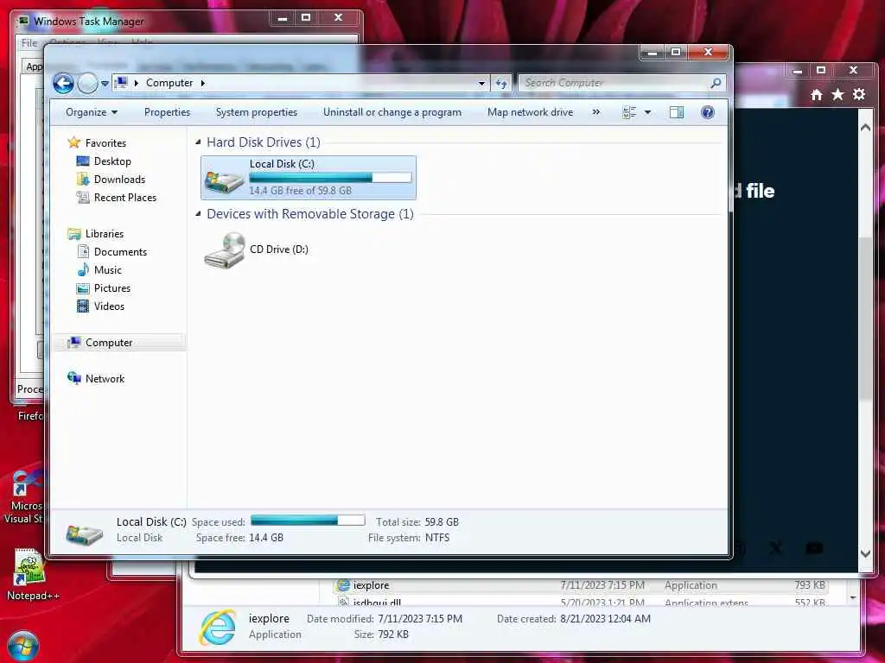This screenshot has height=663, width=885.
Task: Click the computer icon in the address bar
Action: point(121,83)
